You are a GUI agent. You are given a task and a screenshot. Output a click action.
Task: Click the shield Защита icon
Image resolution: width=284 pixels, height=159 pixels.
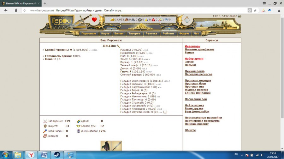pos(45,126)
